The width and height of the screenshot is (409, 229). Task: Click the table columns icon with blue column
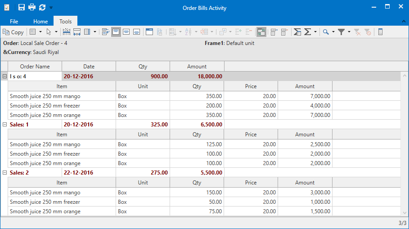87,32
